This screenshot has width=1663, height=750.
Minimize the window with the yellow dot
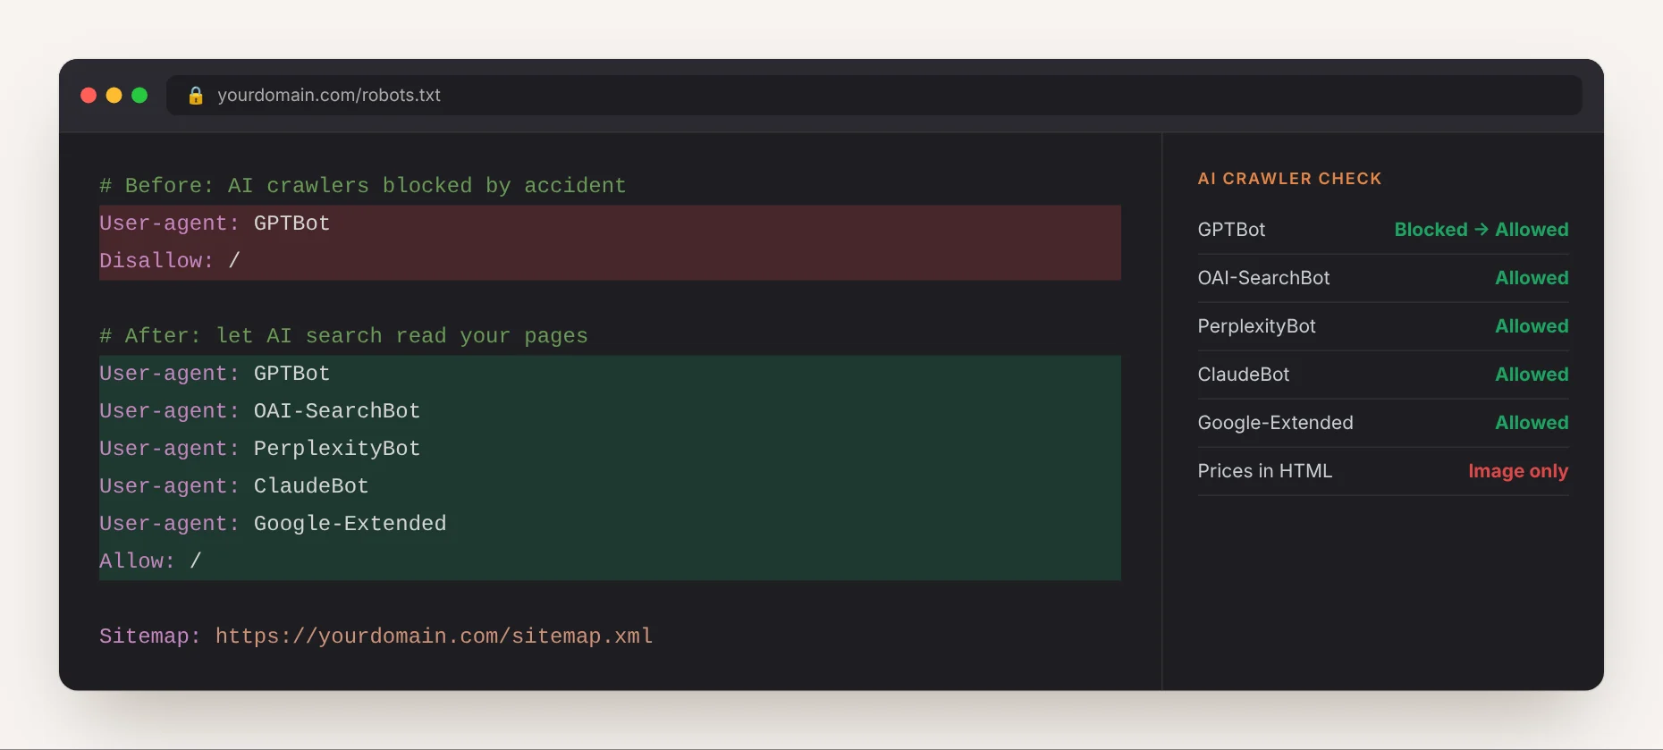(114, 96)
